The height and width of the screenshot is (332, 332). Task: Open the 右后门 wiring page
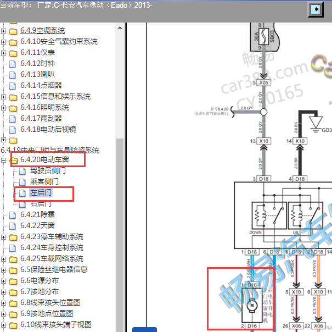[x=41, y=204]
